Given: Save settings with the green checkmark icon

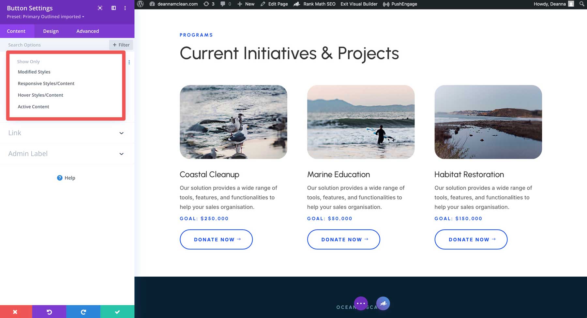Looking at the screenshot, I should tap(117, 311).
